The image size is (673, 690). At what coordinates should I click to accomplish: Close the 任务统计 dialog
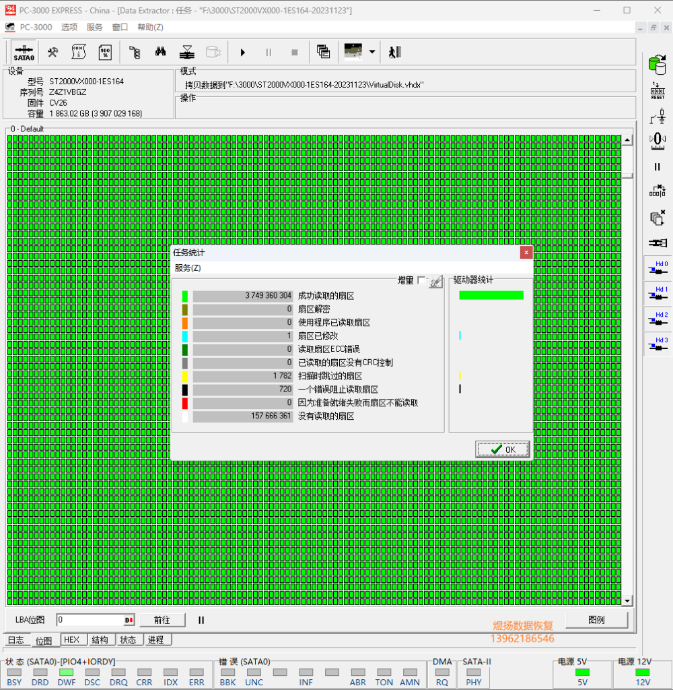tap(526, 252)
